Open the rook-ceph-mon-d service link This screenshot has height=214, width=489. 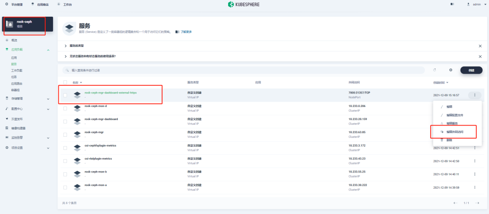[96, 106]
